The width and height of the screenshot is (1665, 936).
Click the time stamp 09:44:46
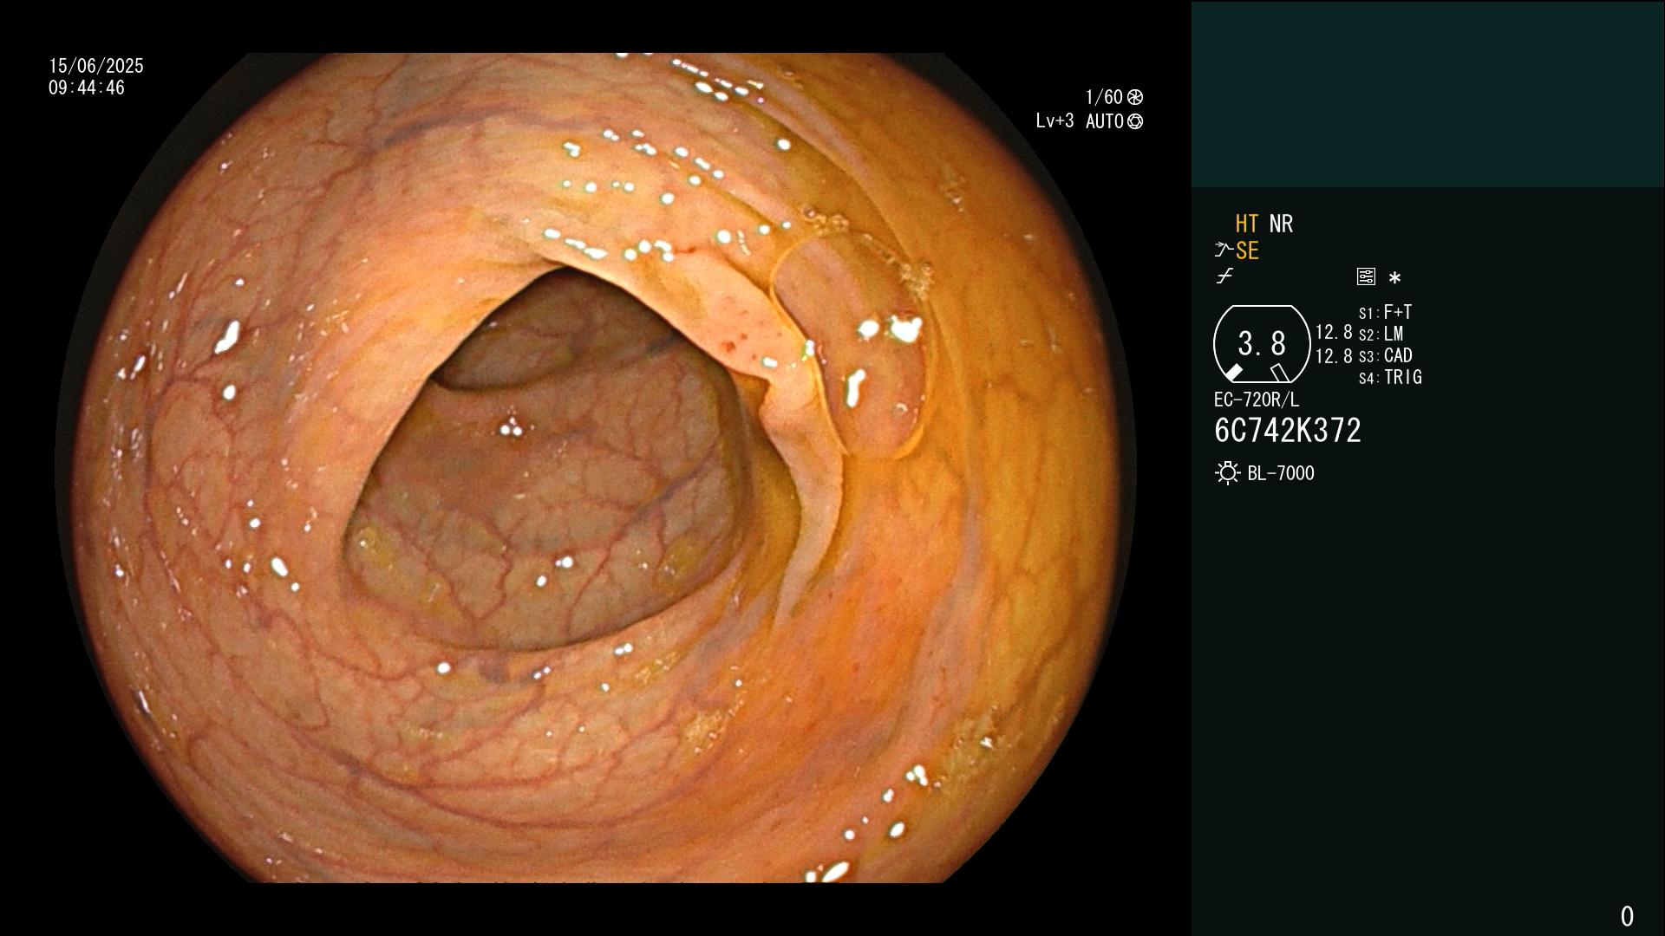coord(87,88)
